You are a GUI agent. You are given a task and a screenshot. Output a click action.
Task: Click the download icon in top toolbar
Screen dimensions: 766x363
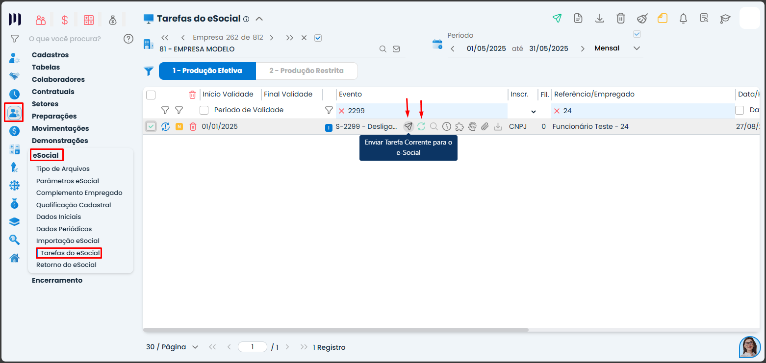599,19
